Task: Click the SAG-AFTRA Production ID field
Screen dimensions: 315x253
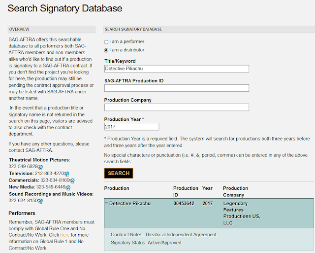Action: (x=177, y=88)
